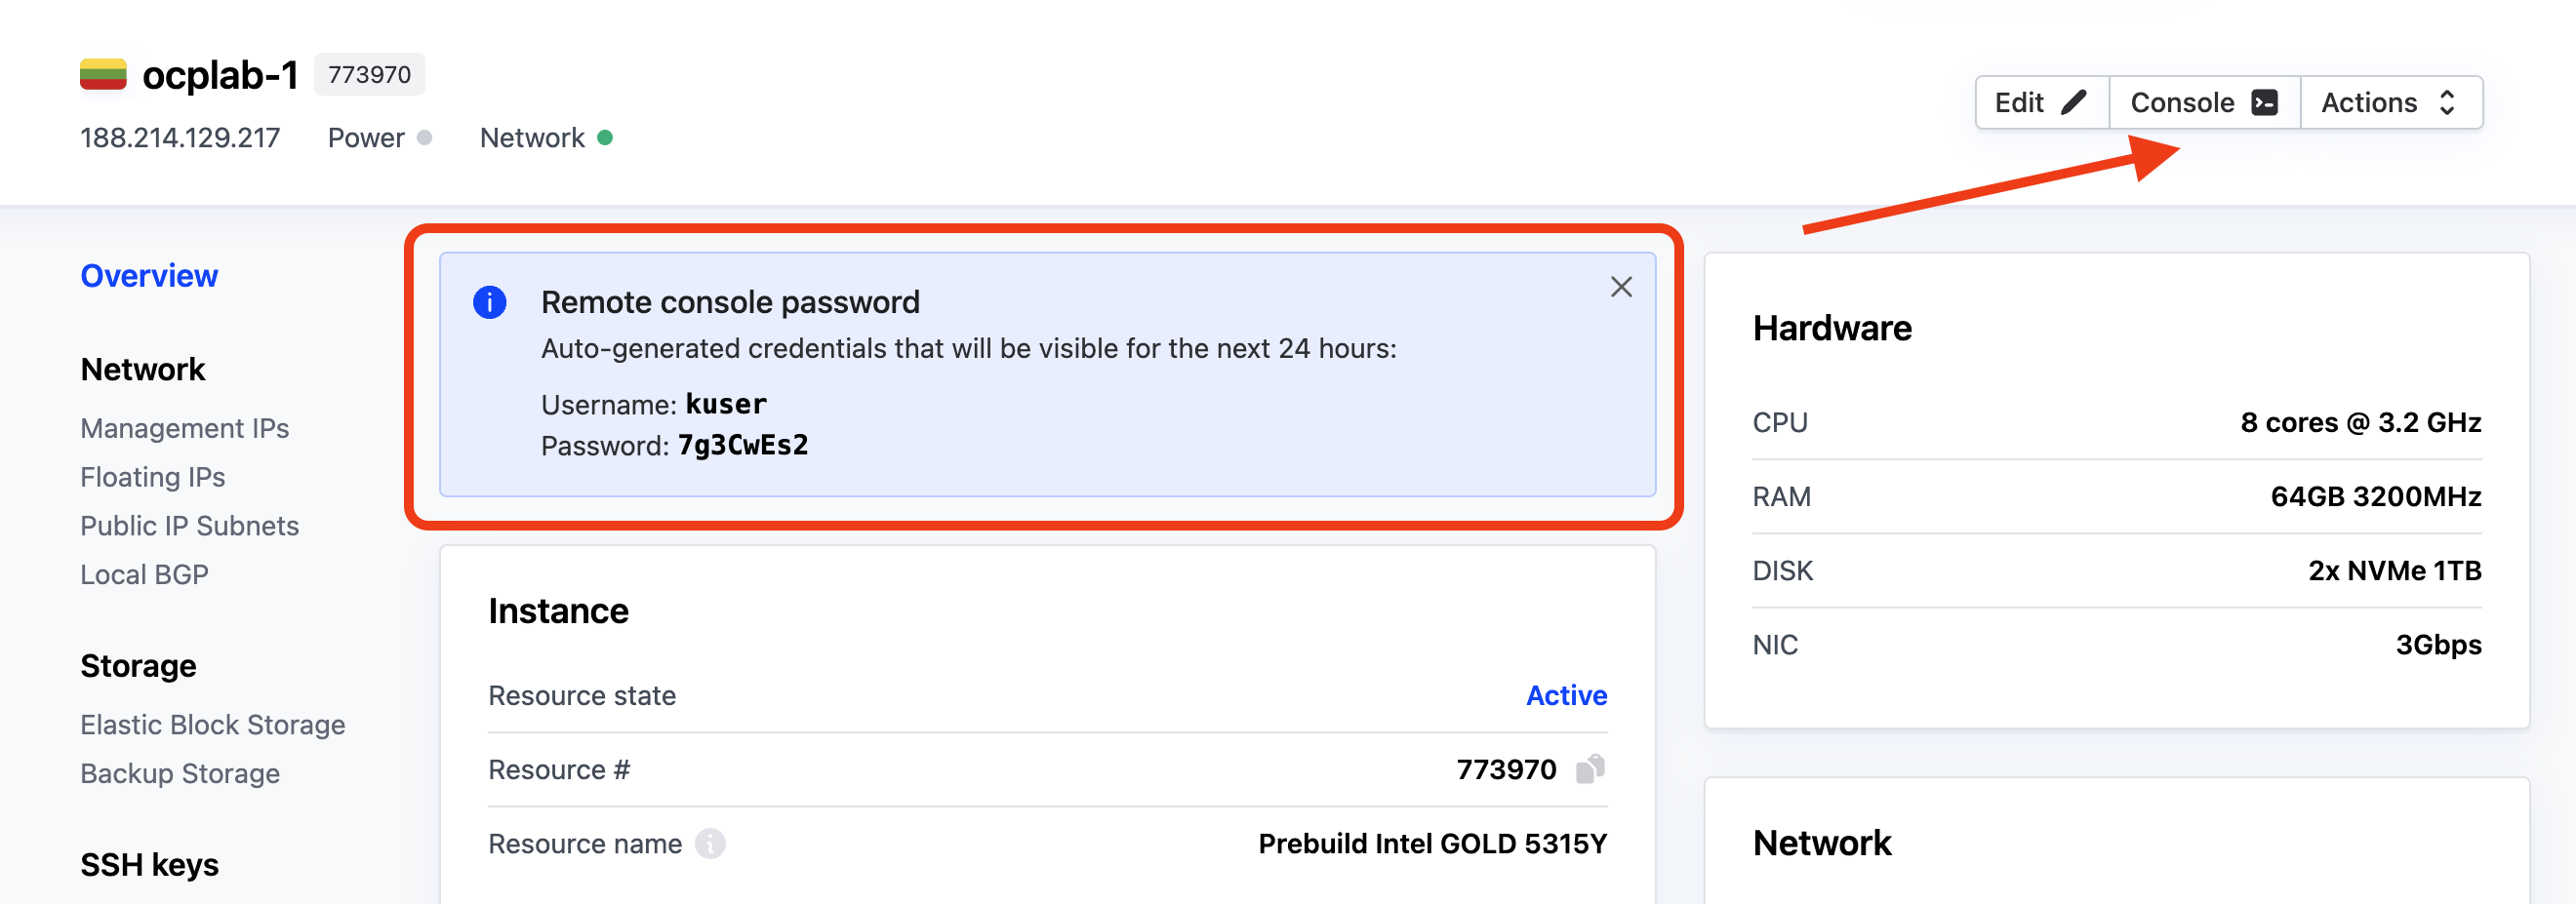Viewport: 2576px width, 904px height.
Task: Open the Overview section
Action: click(149, 276)
